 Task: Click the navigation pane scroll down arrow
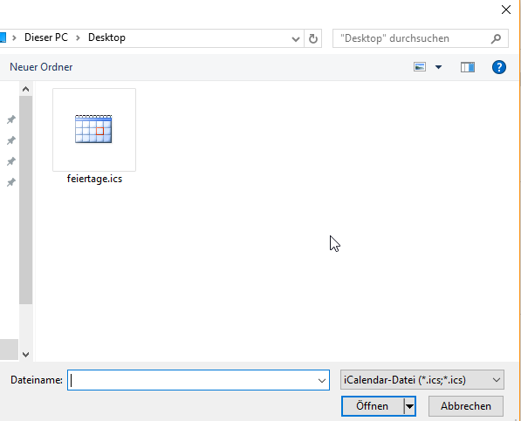pos(25,354)
